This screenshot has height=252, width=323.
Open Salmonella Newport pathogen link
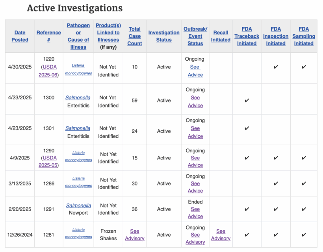pyautogui.click(x=78, y=206)
